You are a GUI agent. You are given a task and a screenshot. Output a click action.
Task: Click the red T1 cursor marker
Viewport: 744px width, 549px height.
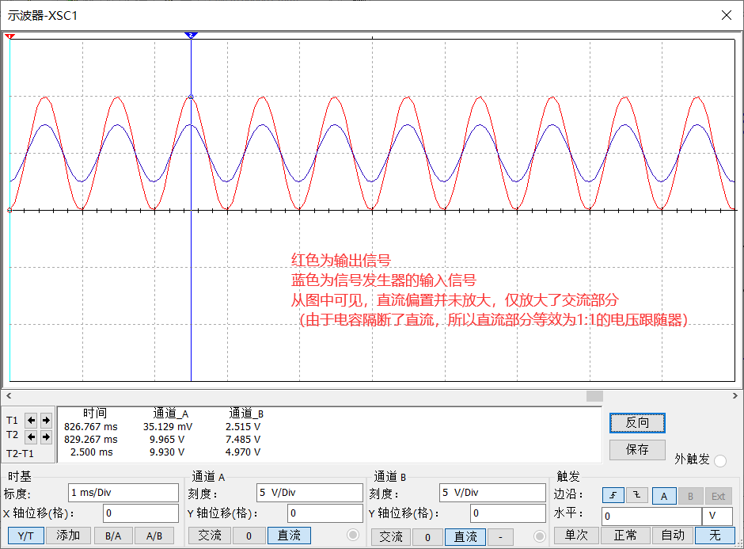coord(9,36)
